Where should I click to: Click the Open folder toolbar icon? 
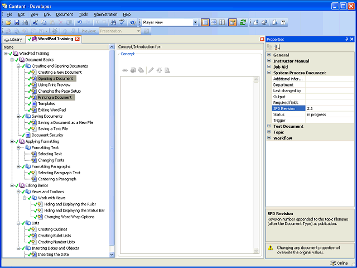point(8,22)
